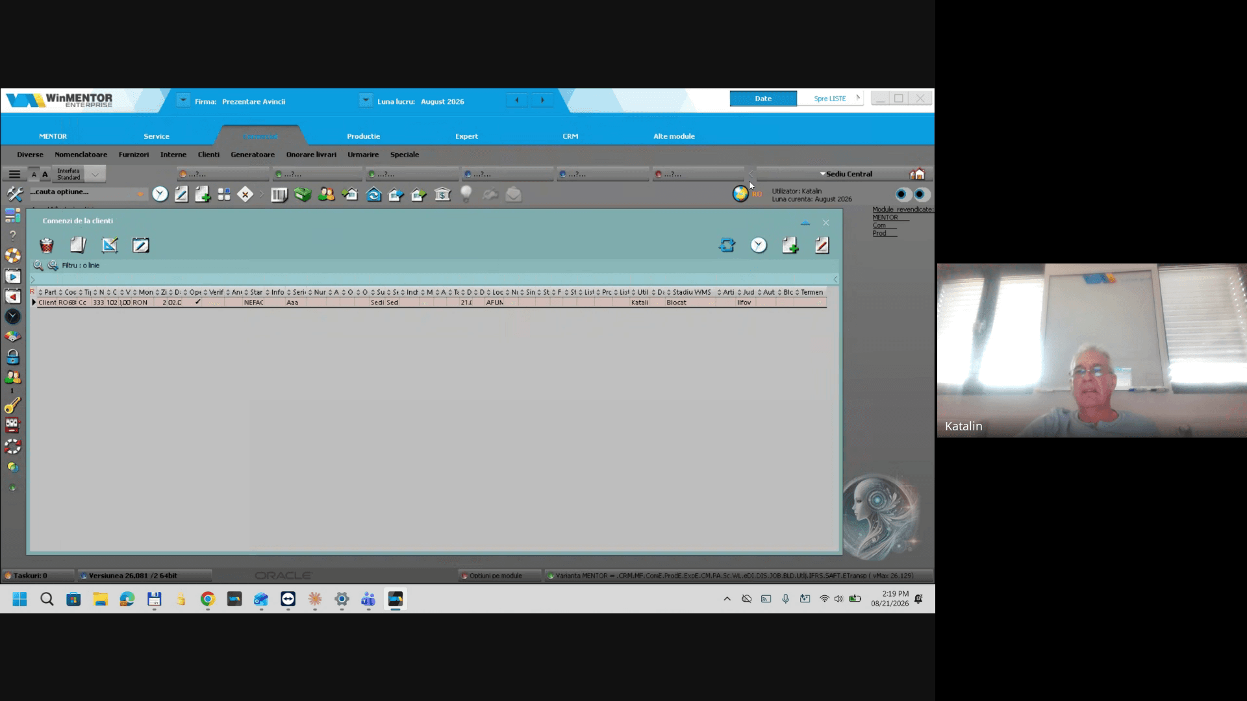Click the clock icon in the Comenzi panel

(x=759, y=245)
